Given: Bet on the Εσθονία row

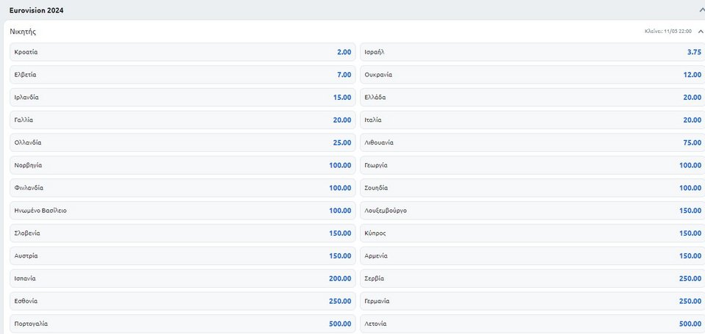Looking at the screenshot, I should pos(183,301).
